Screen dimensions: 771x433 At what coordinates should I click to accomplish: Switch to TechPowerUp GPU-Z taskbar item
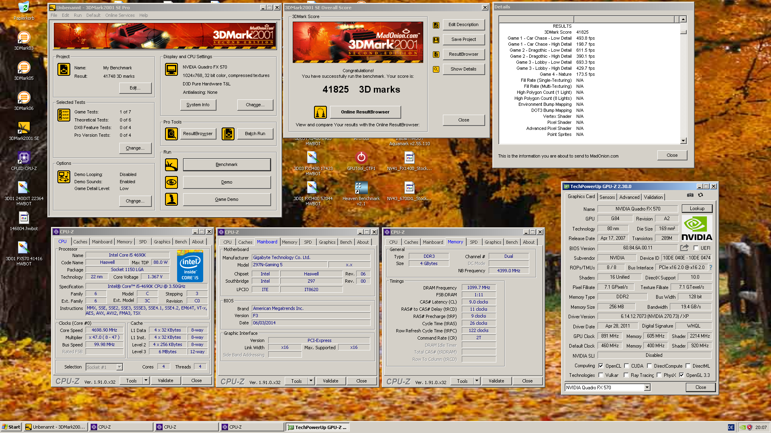(x=317, y=427)
